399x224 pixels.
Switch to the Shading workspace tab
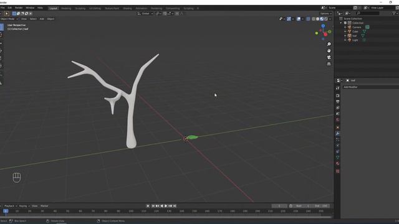point(127,8)
